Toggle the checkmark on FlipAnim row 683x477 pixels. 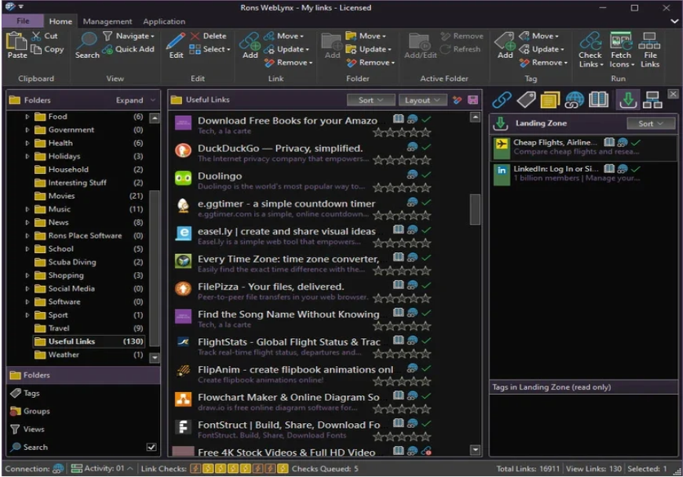point(426,368)
